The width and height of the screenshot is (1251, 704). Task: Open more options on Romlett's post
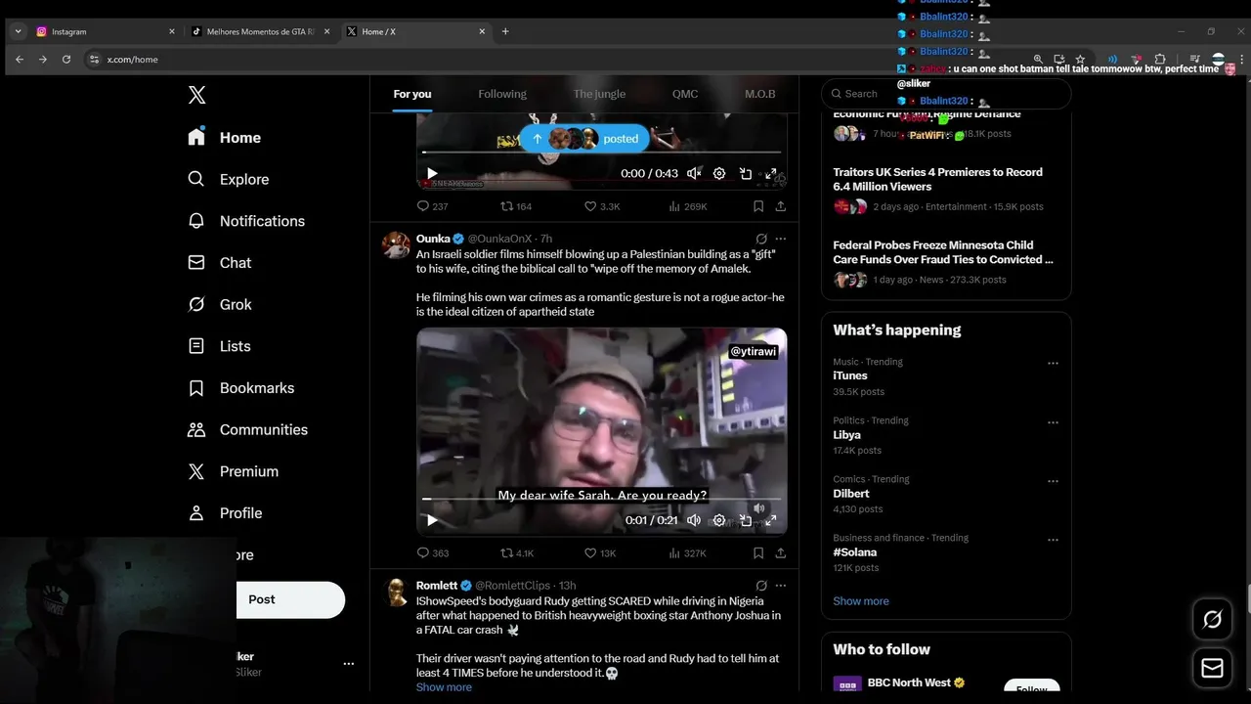(781, 586)
